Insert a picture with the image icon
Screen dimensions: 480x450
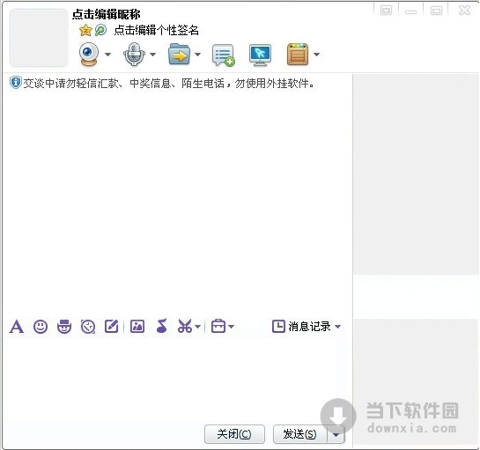137,327
